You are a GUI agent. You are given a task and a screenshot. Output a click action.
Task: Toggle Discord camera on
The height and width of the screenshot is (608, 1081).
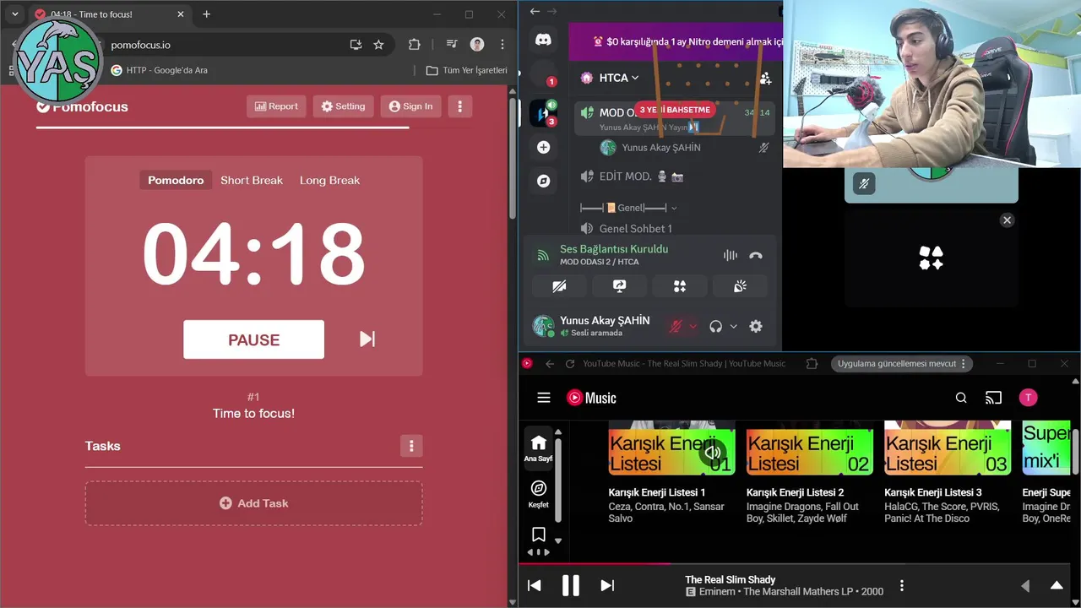559,286
